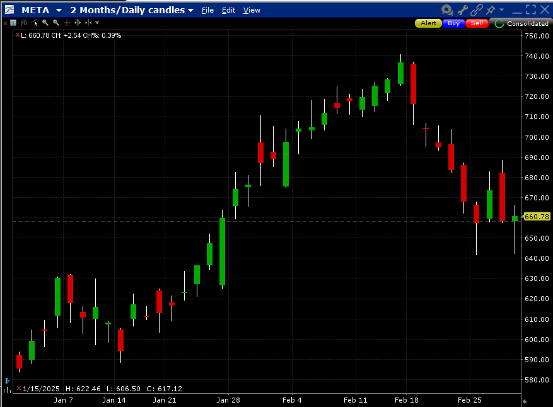Click the volume bars icon at bottom left
The image size is (553, 407).
pos(7,390)
